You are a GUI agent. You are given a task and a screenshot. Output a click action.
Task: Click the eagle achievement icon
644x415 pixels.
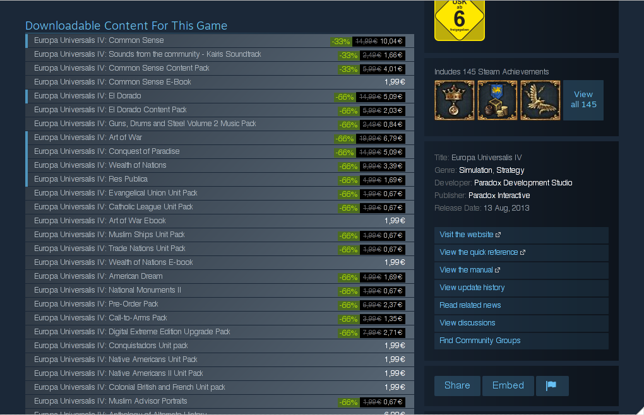(x=540, y=100)
